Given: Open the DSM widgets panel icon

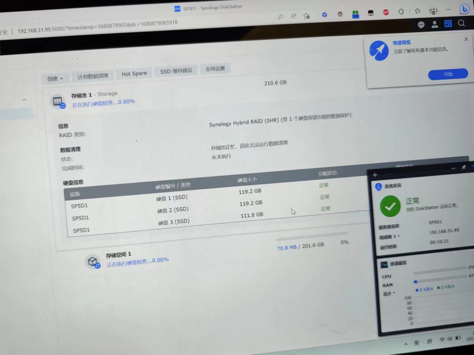Looking at the screenshot, I should [x=448, y=24].
